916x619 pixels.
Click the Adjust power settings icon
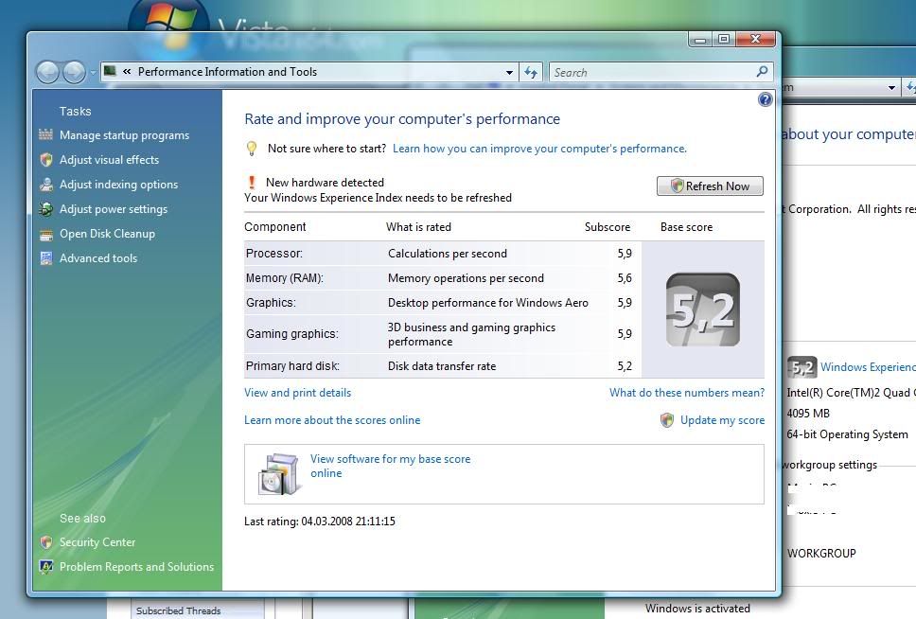point(46,208)
